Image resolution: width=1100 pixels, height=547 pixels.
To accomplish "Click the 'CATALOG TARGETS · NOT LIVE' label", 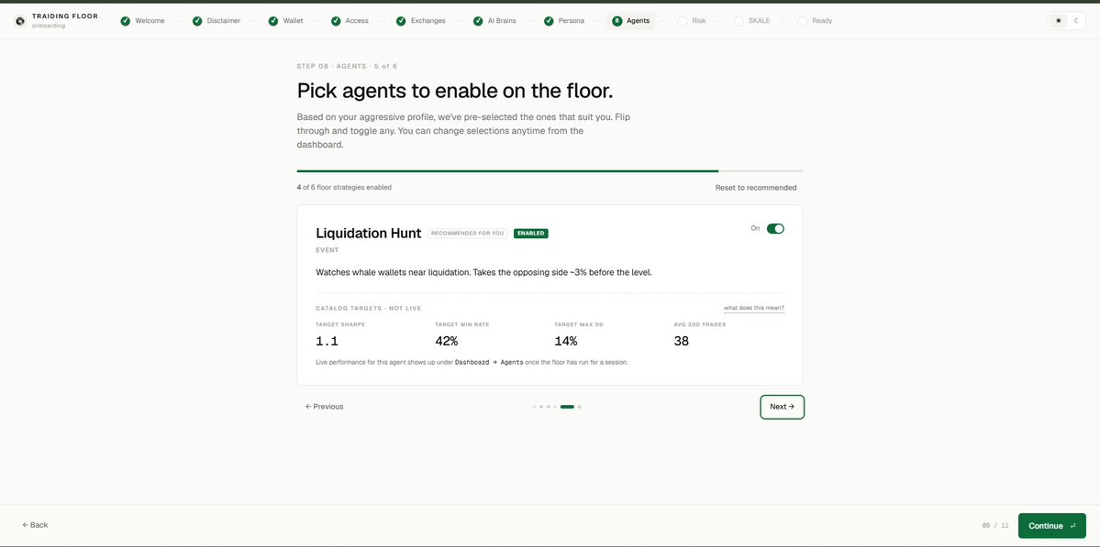I will click(x=368, y=308).
